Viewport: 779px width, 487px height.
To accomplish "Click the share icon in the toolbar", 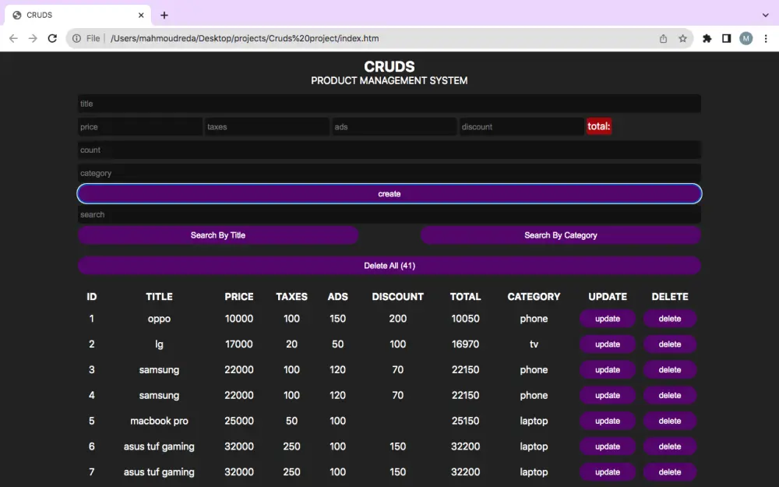I will point(663,37).
